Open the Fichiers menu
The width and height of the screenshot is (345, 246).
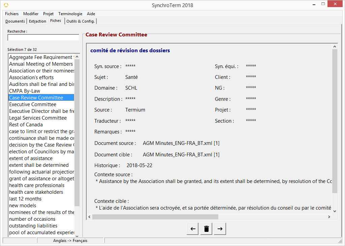click(x=12, y=14)
